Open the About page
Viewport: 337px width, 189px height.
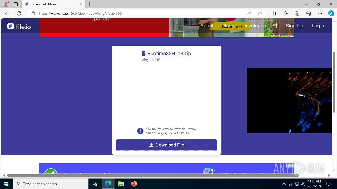pos(207,26)
